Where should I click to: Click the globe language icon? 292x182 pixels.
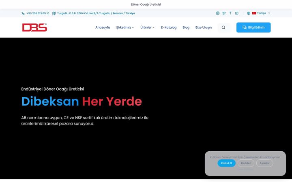[x=249, y=13]
